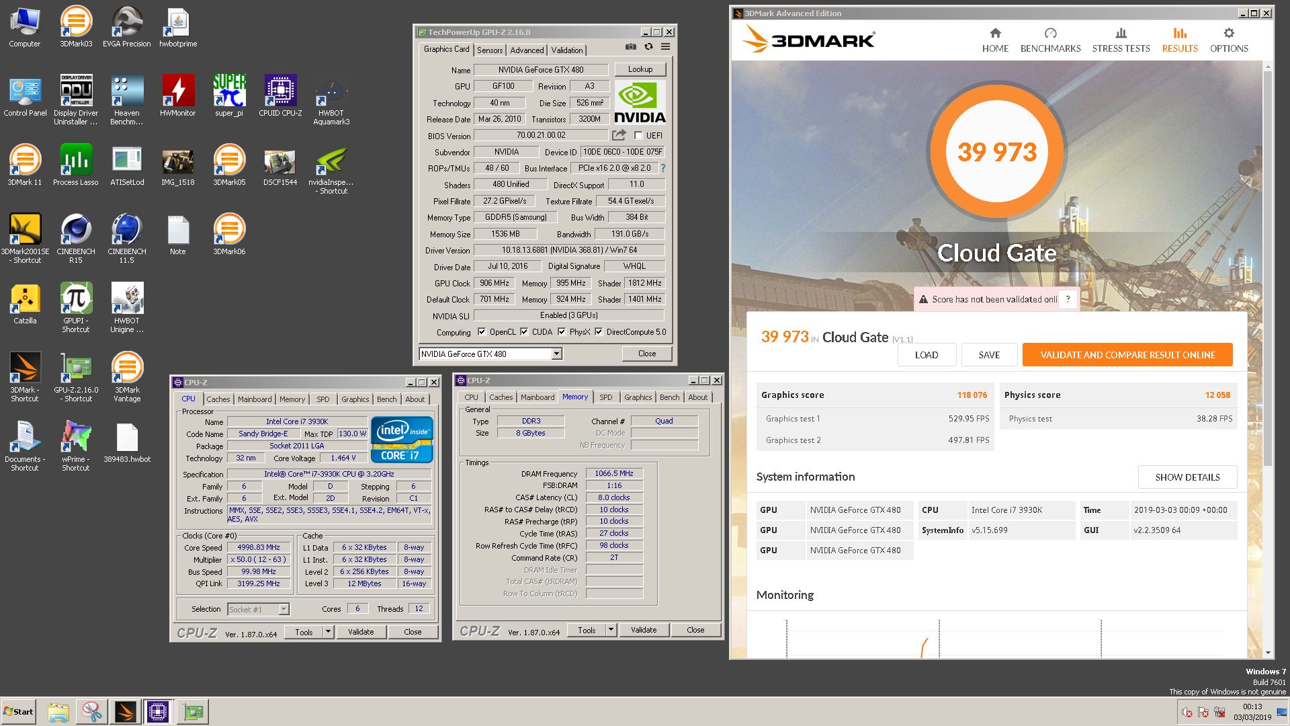This screenshot has width=1290, height=726.
Task: Launch wPrime shortcut on desktop
Action: pyautogui.click(x=76, y=446)
